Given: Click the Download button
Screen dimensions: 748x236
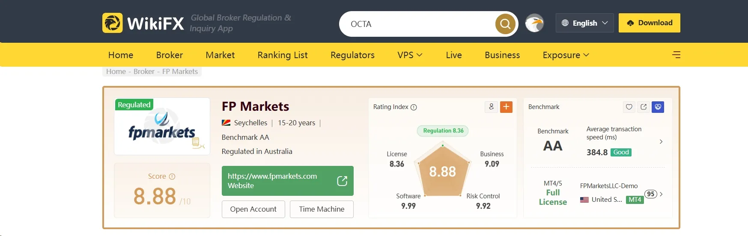Looking at the screenshot, I should pos(650,23).
